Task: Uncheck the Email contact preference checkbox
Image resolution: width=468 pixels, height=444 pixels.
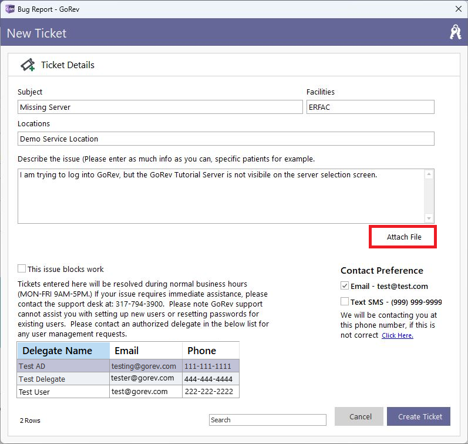Action: pyautogui.click(x=345, y=285)
